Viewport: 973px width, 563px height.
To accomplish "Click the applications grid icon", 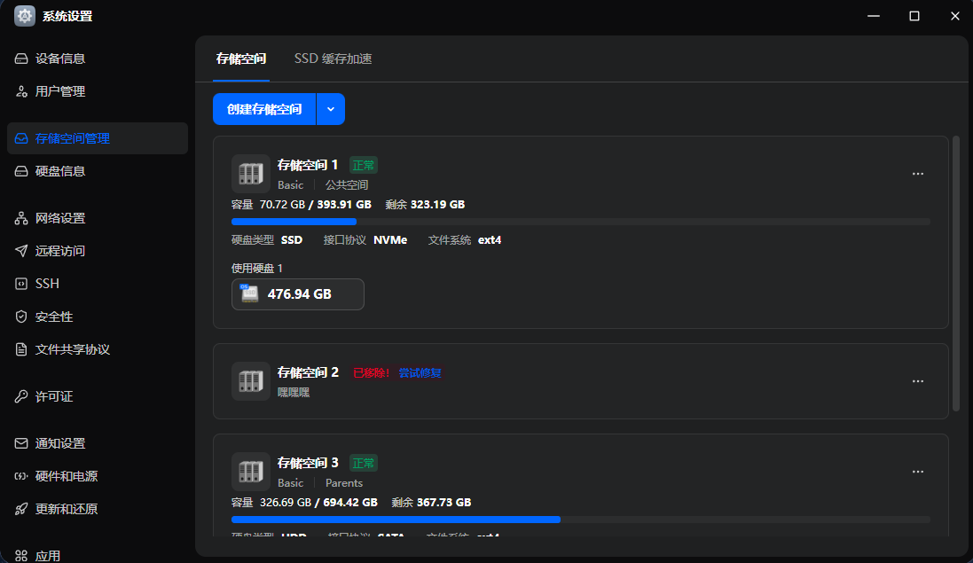I will click(21, 556).
